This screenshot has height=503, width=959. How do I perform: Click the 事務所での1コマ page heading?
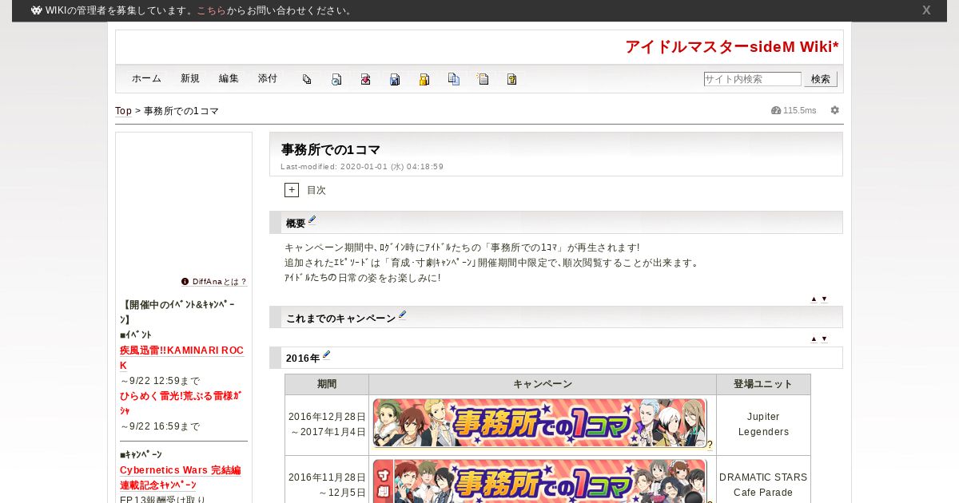[x=330, y=149]
